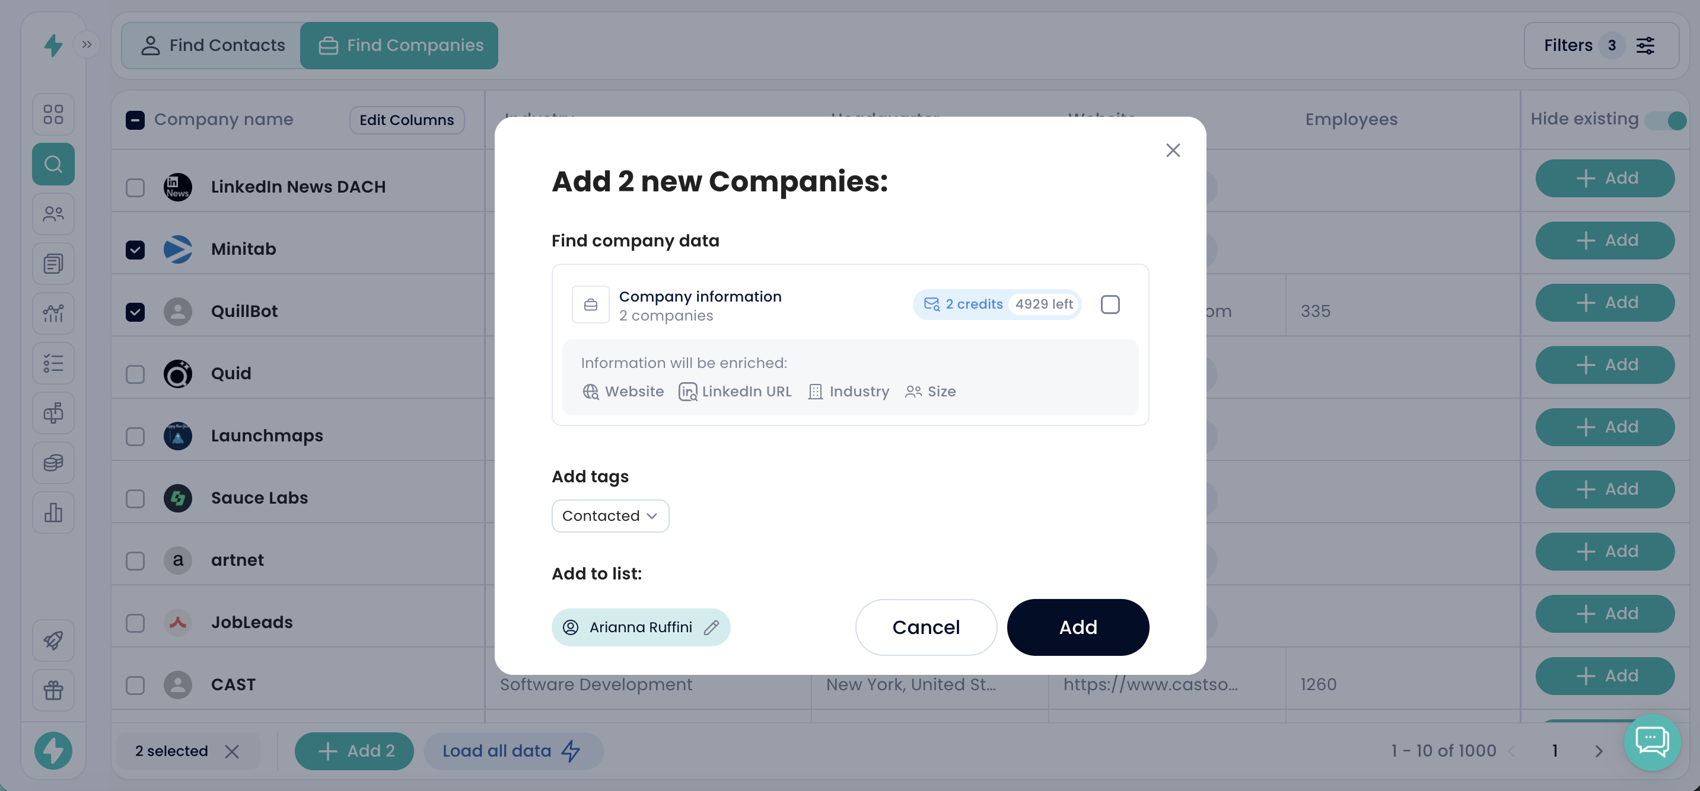1700x791 pixels.
Task: Close the Add 2 new Companies dialog
Action: [x=1173, y=150]
